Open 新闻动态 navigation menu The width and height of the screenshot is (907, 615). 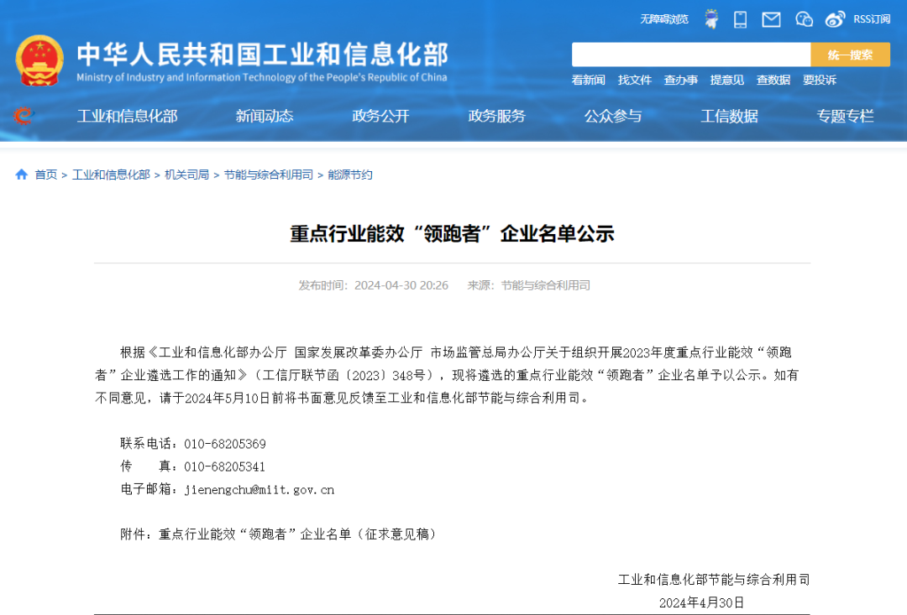click(265, 116)
